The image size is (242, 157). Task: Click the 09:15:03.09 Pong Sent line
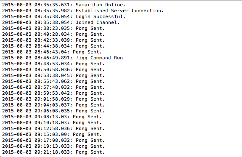(52, 134)
